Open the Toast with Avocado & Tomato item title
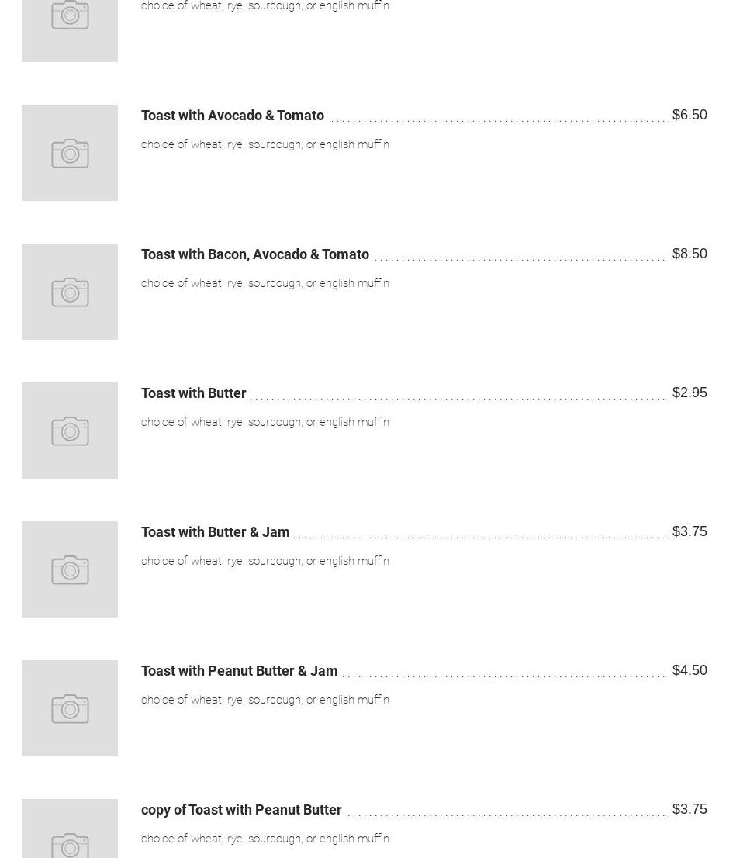733x858 pixels. (233, 116)
